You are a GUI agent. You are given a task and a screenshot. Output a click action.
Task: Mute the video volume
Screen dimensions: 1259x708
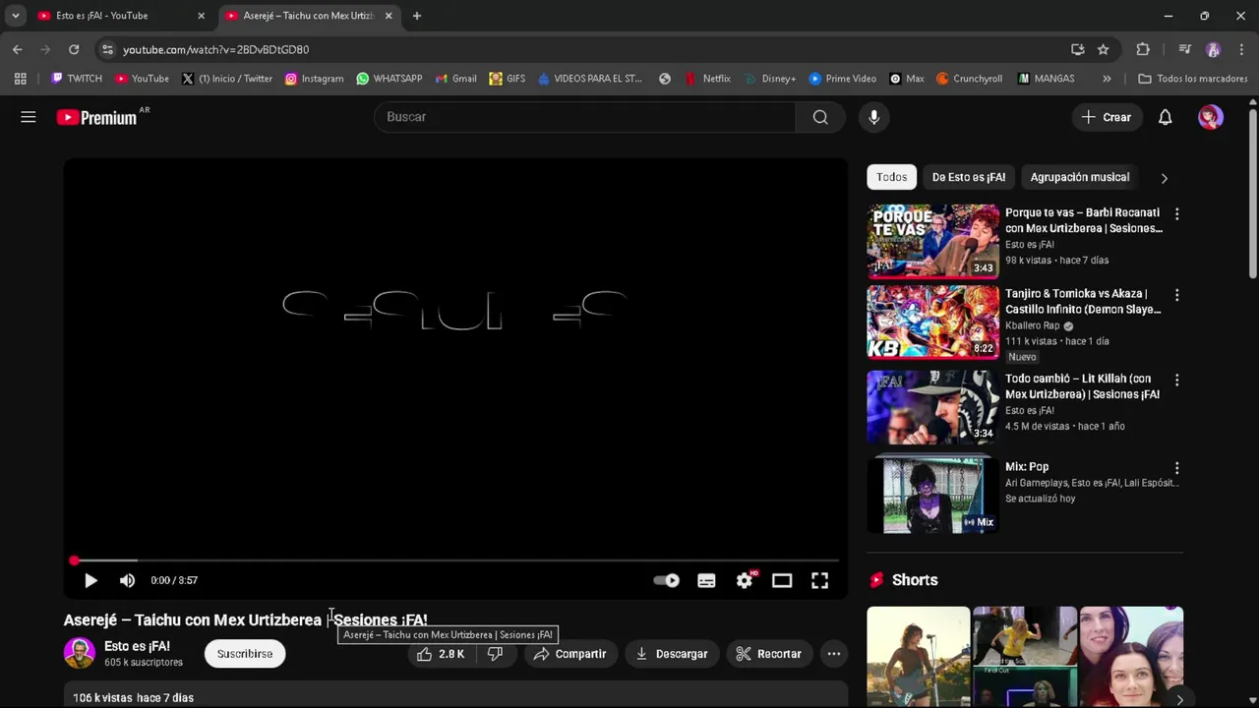click(127, 580)
